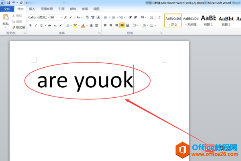Toggle Italic formatting
Image resolution: width=241 pixels, height=161 pixels.
pos(36,25)
